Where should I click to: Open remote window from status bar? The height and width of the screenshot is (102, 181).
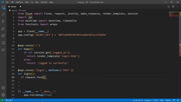click(2, 100)
